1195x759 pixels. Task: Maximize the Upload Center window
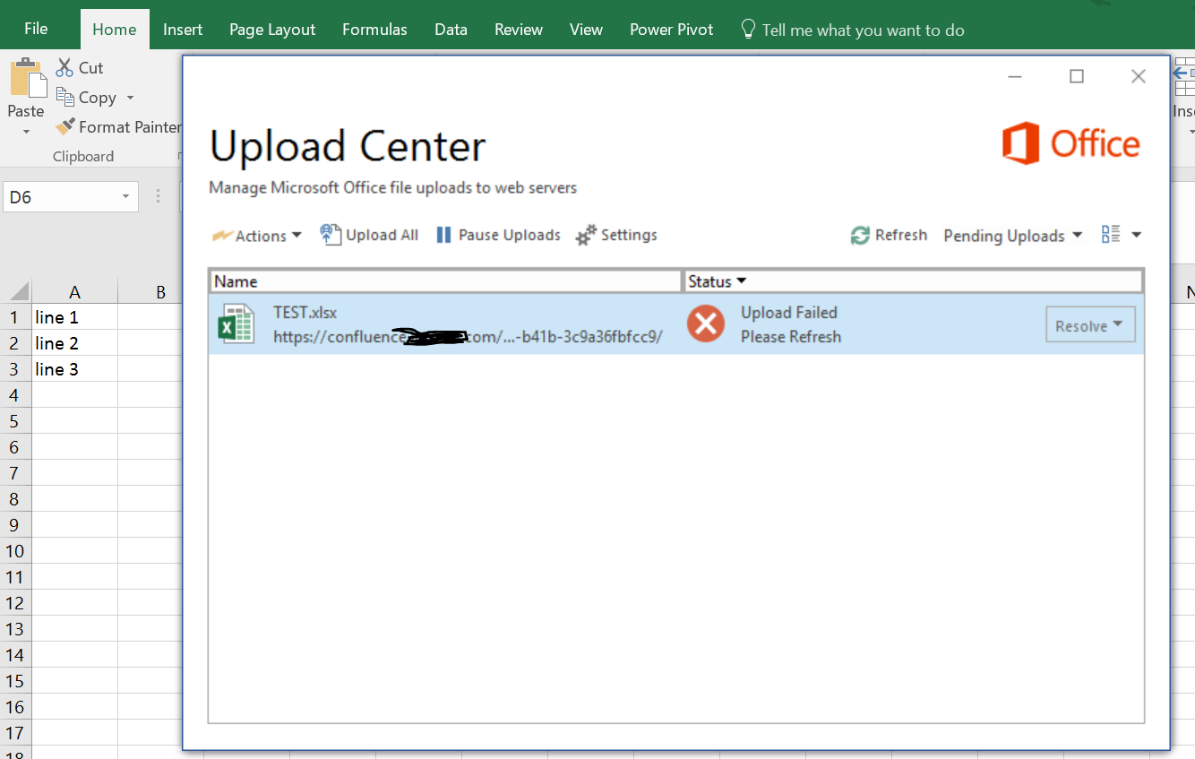(1077, 76)
